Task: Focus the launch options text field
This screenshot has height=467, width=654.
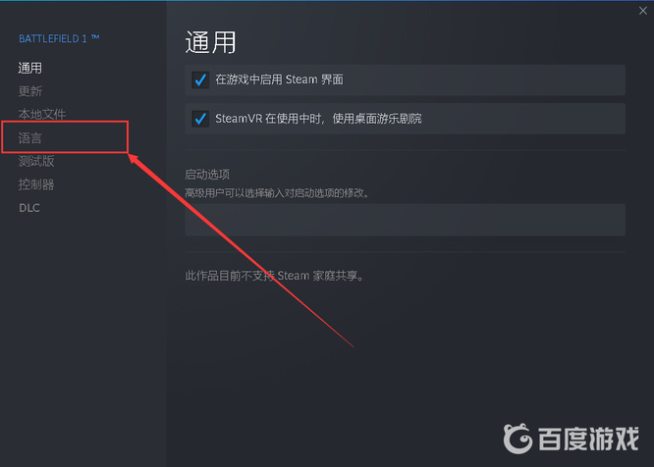Action: (405, 220)
